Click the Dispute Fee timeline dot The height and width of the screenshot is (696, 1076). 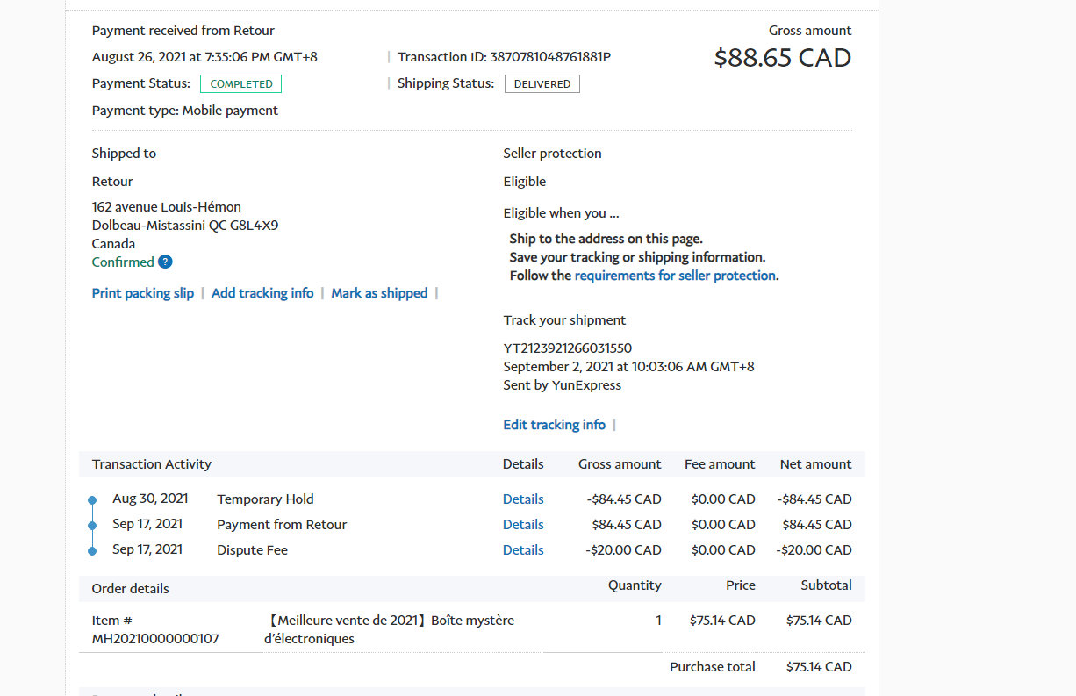[92, 551]
